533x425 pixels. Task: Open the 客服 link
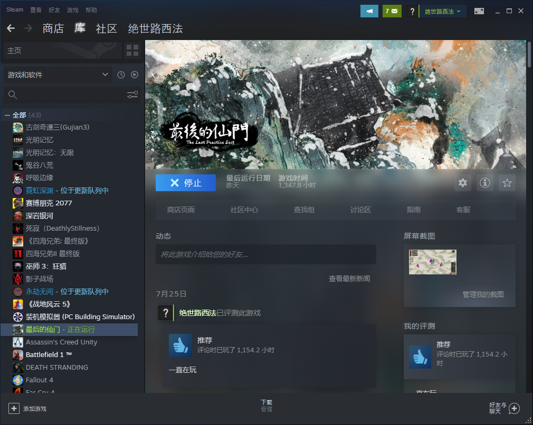[463, 210]
